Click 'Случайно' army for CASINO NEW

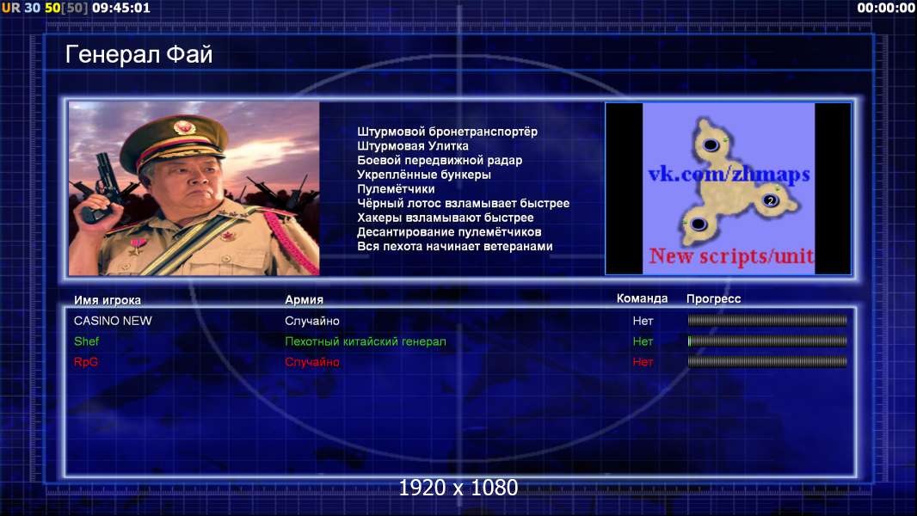[312, 321]
